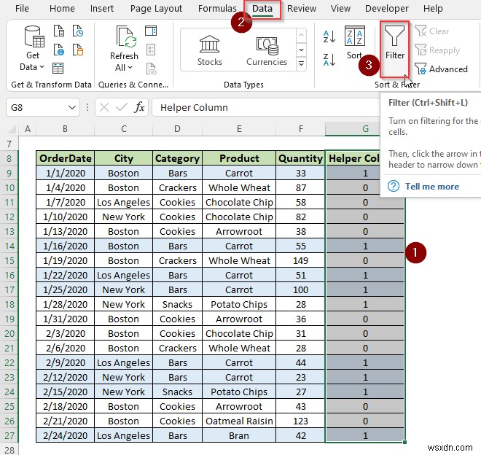This screenshot has height=455, width=481.
Task: Click the From Web icon
Action: (x=59, y=50)
